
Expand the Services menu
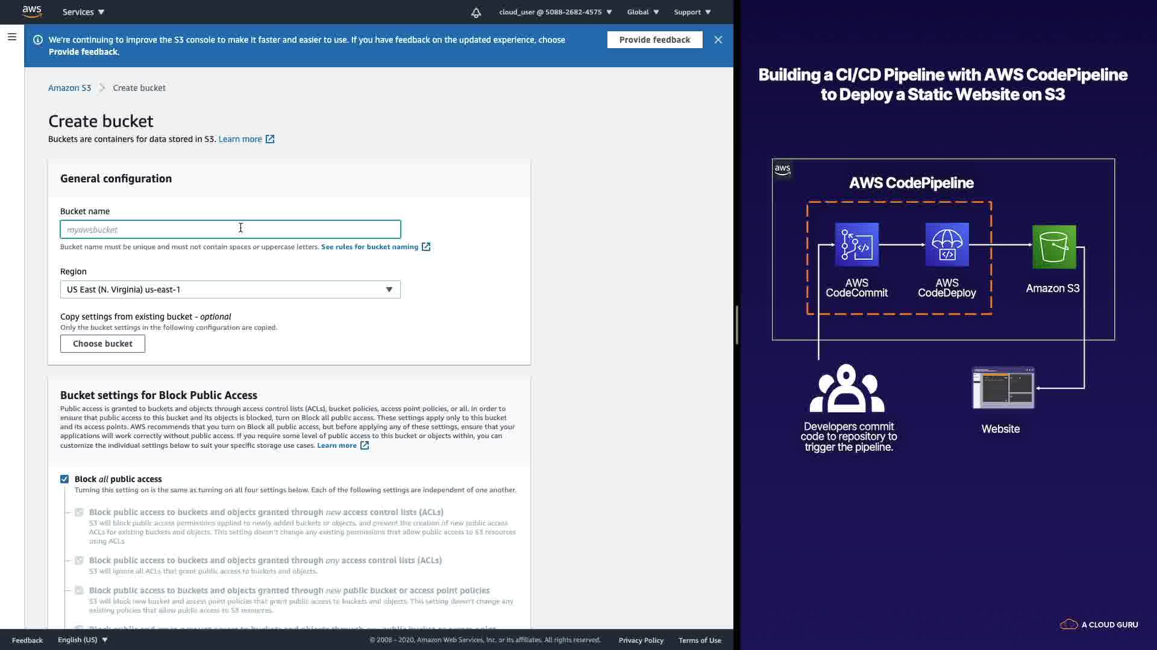83,12
